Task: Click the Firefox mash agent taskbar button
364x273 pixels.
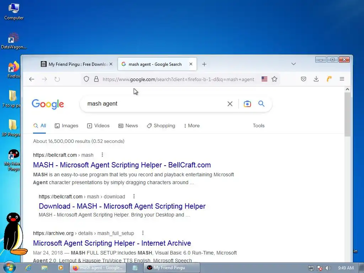Action: (x=98, y=268)
